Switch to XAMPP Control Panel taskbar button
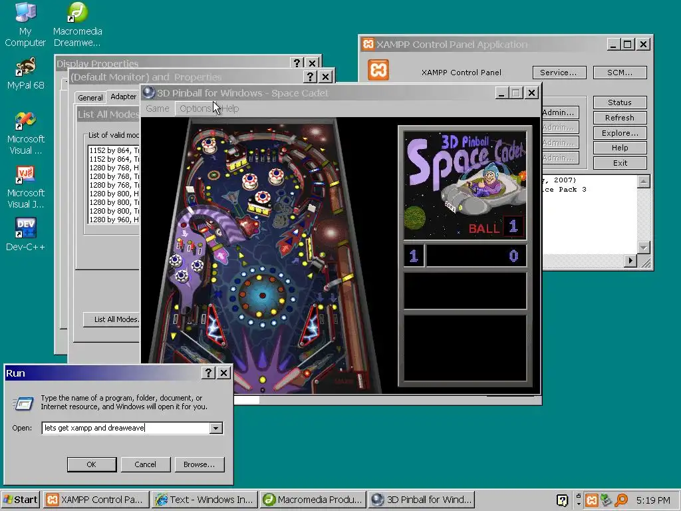Screen dimensions: 681x511 click(96, 500)
